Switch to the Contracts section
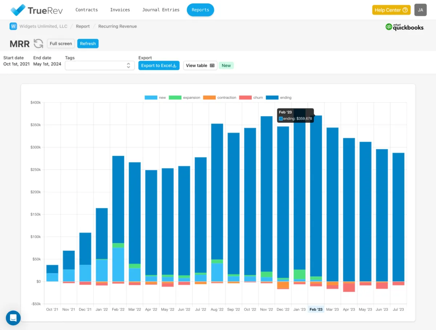This screenshot has height=330, width=436. 86,10
